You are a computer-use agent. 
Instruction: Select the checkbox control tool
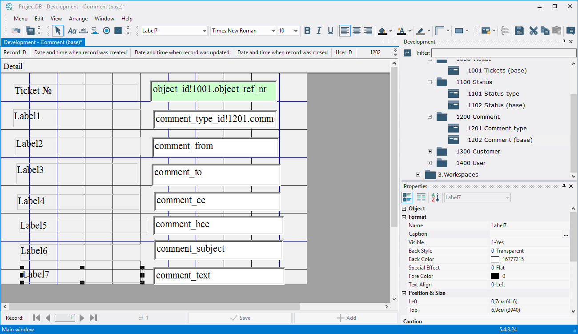[118, 31]
